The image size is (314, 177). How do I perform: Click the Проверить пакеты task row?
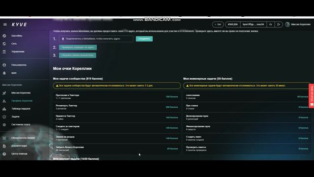[247, 148]
